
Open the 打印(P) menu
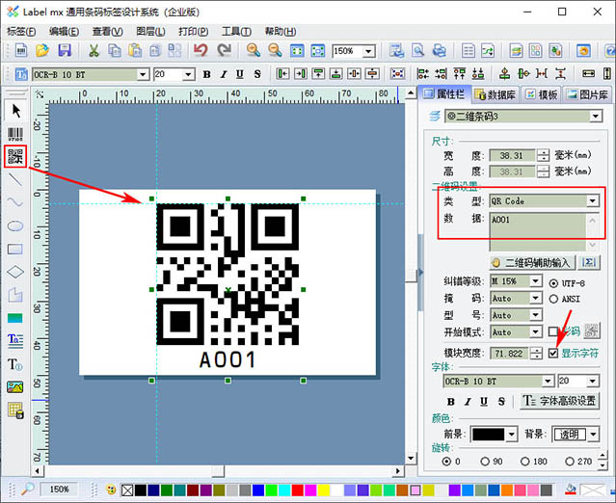pos(194,32)
